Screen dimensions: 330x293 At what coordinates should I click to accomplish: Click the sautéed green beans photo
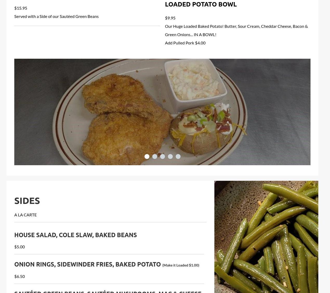(x=266, y=237)
